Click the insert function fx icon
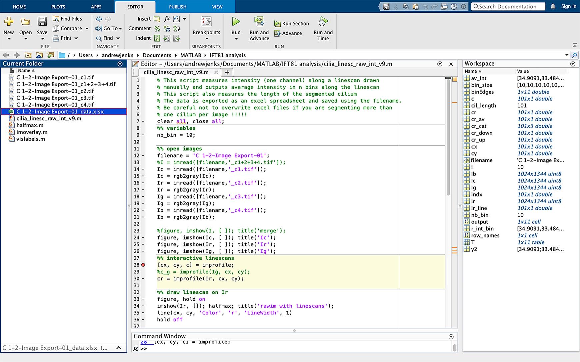The image size is (580, 362). pyautogui.click(x=167, y=19)
